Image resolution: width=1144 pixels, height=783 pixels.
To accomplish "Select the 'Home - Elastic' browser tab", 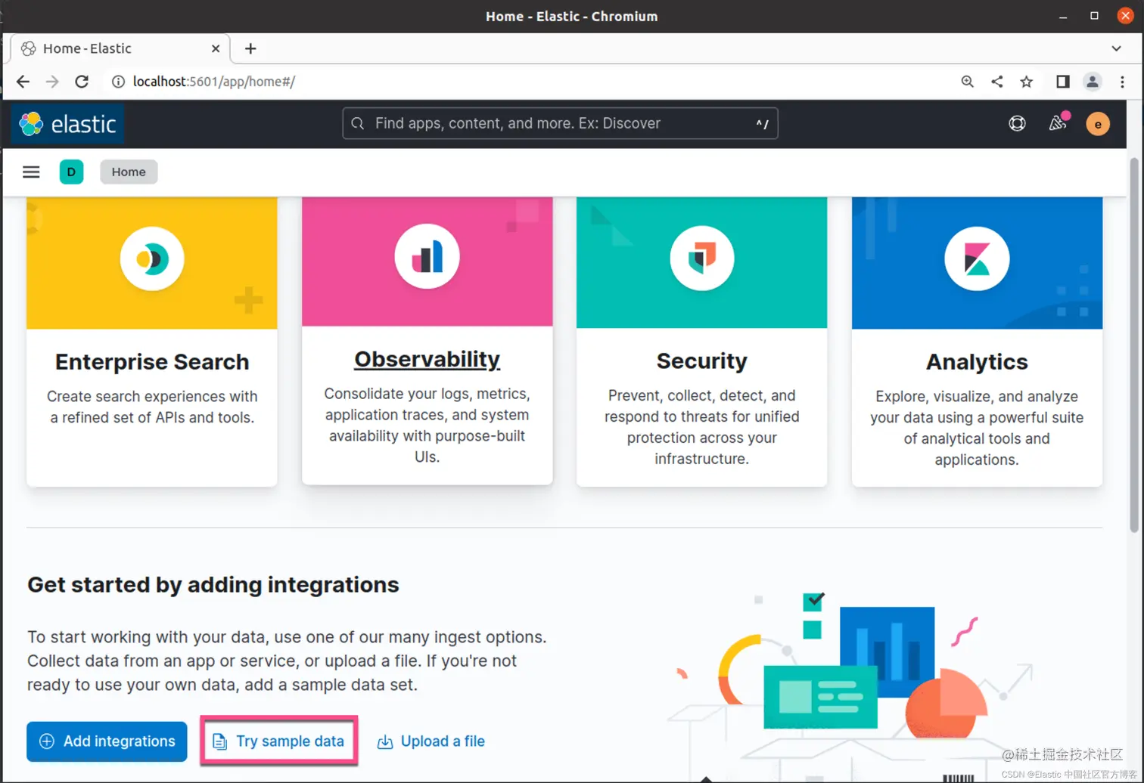I will tap(106, 48).
